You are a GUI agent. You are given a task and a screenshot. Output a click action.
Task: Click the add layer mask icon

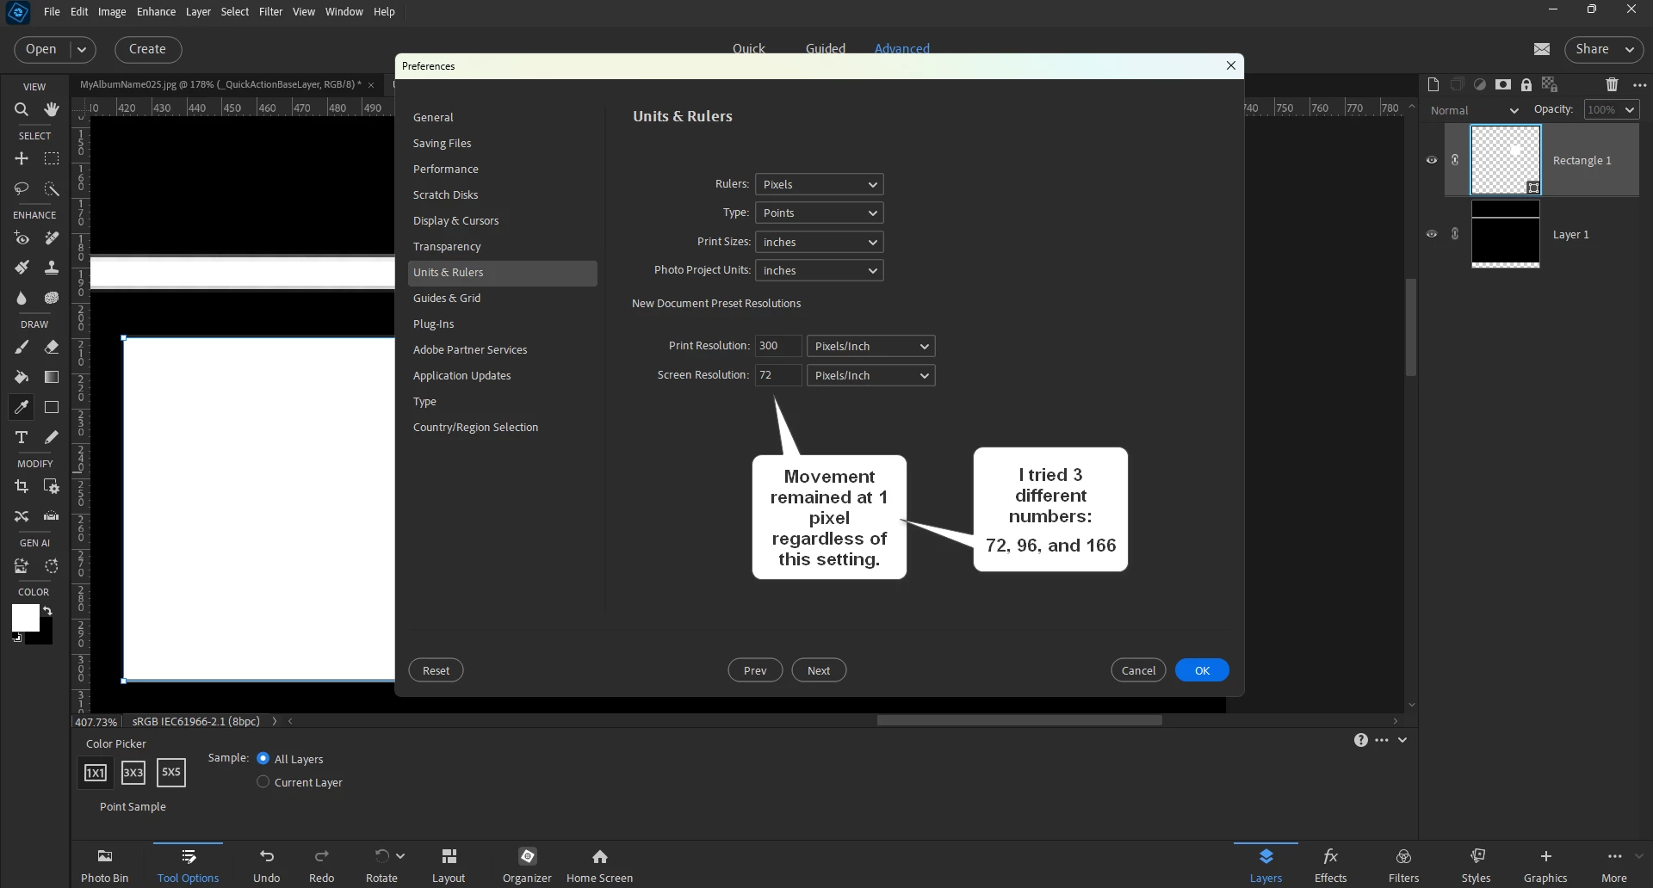1503,84
